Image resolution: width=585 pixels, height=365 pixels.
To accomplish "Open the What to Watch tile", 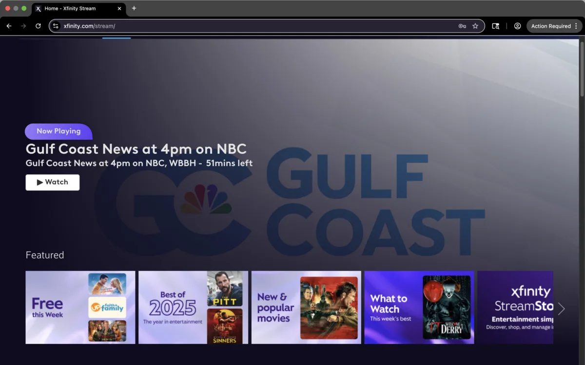I will pos(419,308).
